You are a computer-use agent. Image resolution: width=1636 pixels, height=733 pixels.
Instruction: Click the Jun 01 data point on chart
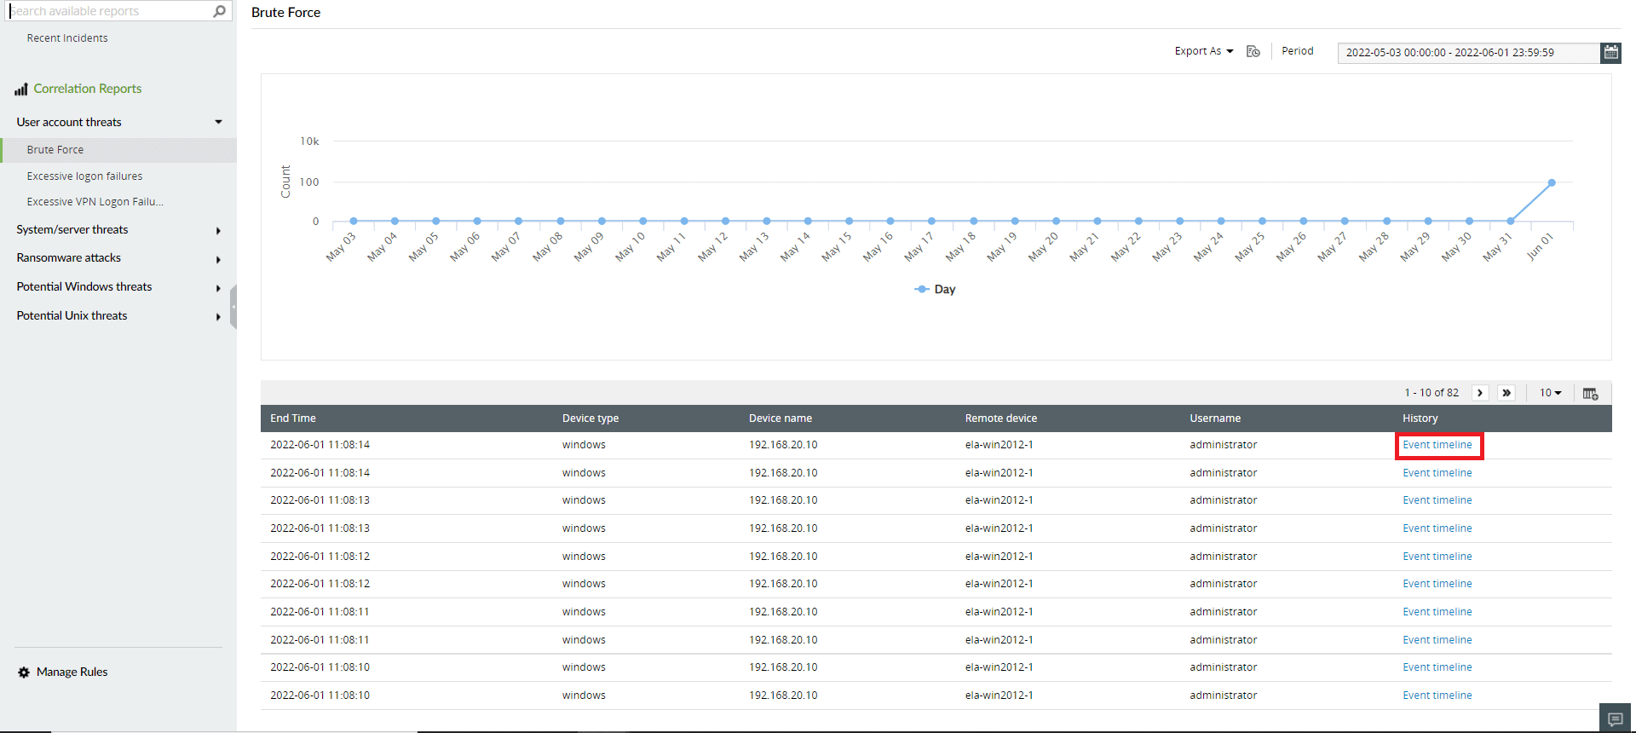point(1552,182)
